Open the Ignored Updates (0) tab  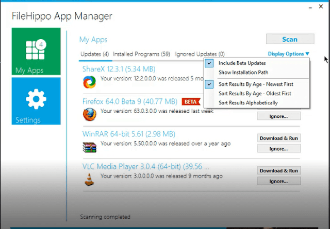pyautogui.click(x=200, y=54)
